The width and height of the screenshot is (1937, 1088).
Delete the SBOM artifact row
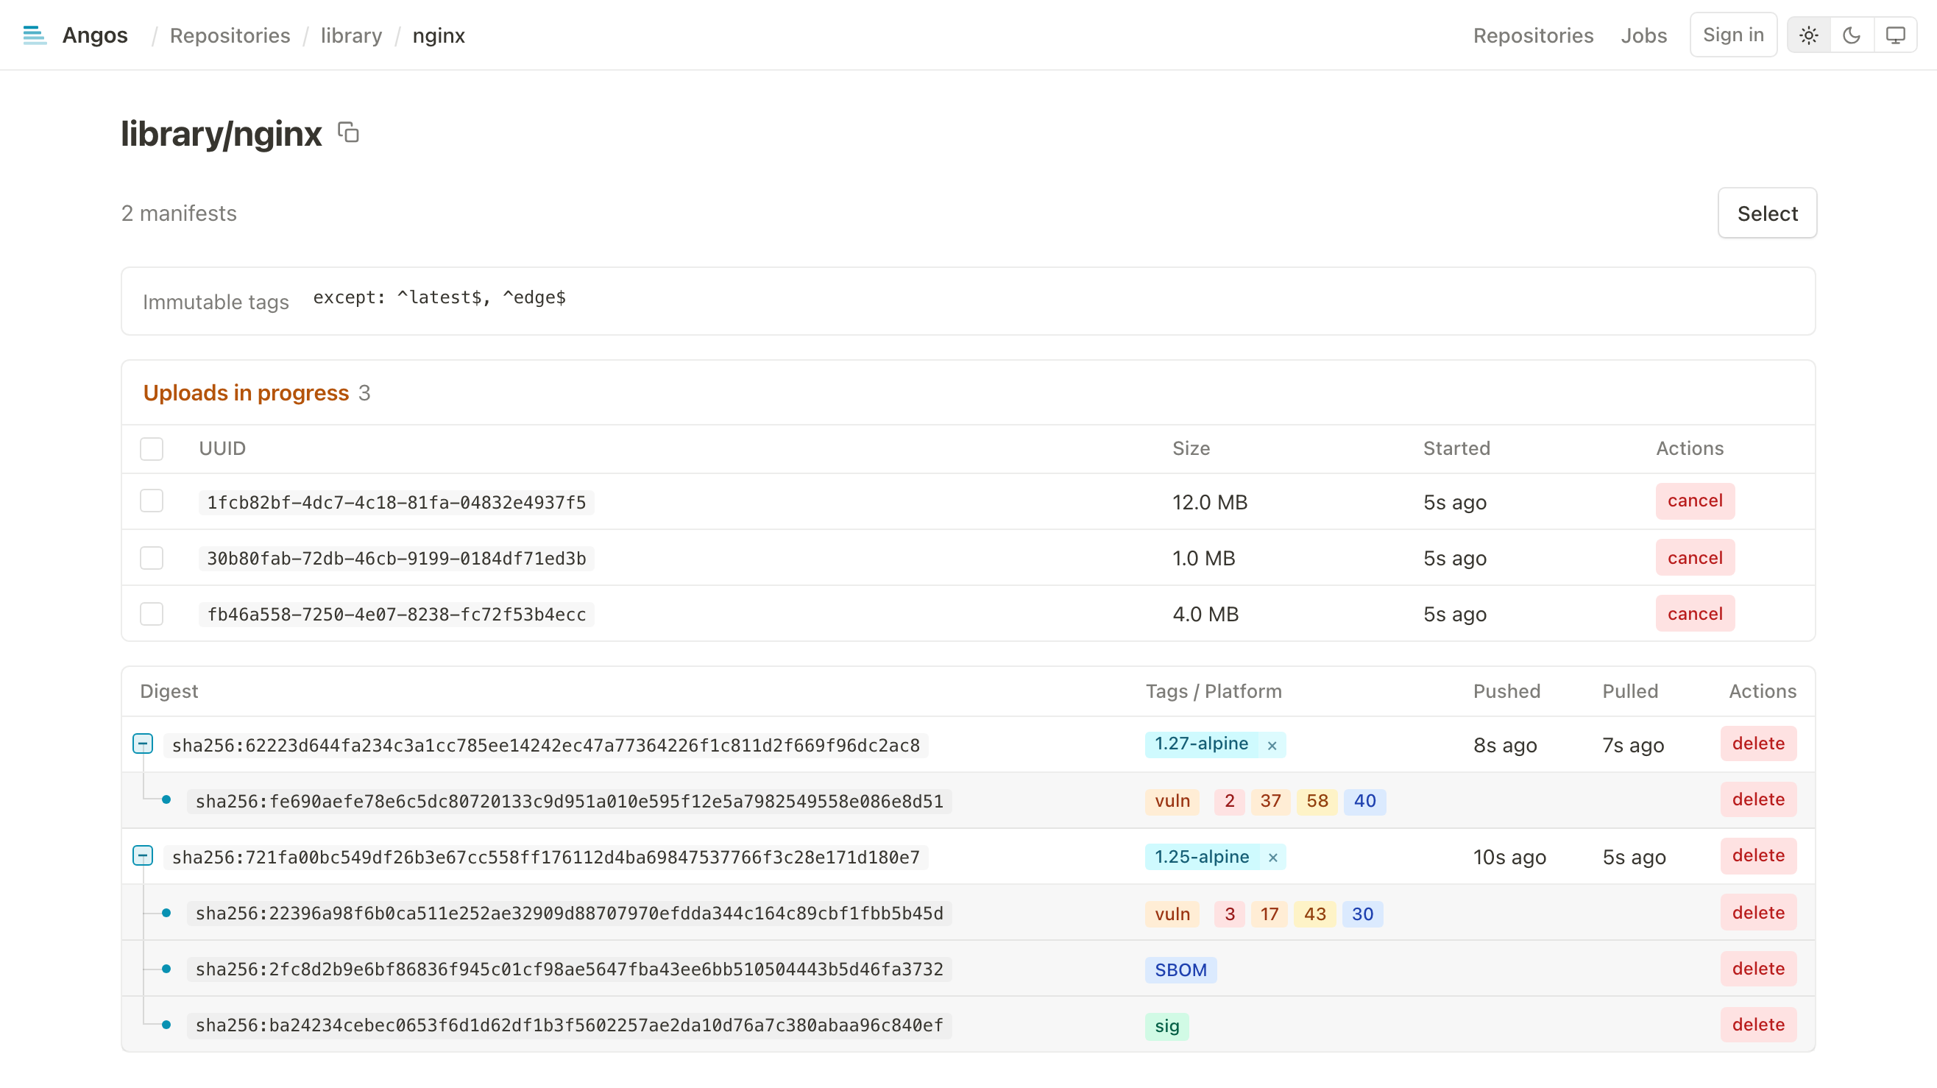tap(1758, 969)
